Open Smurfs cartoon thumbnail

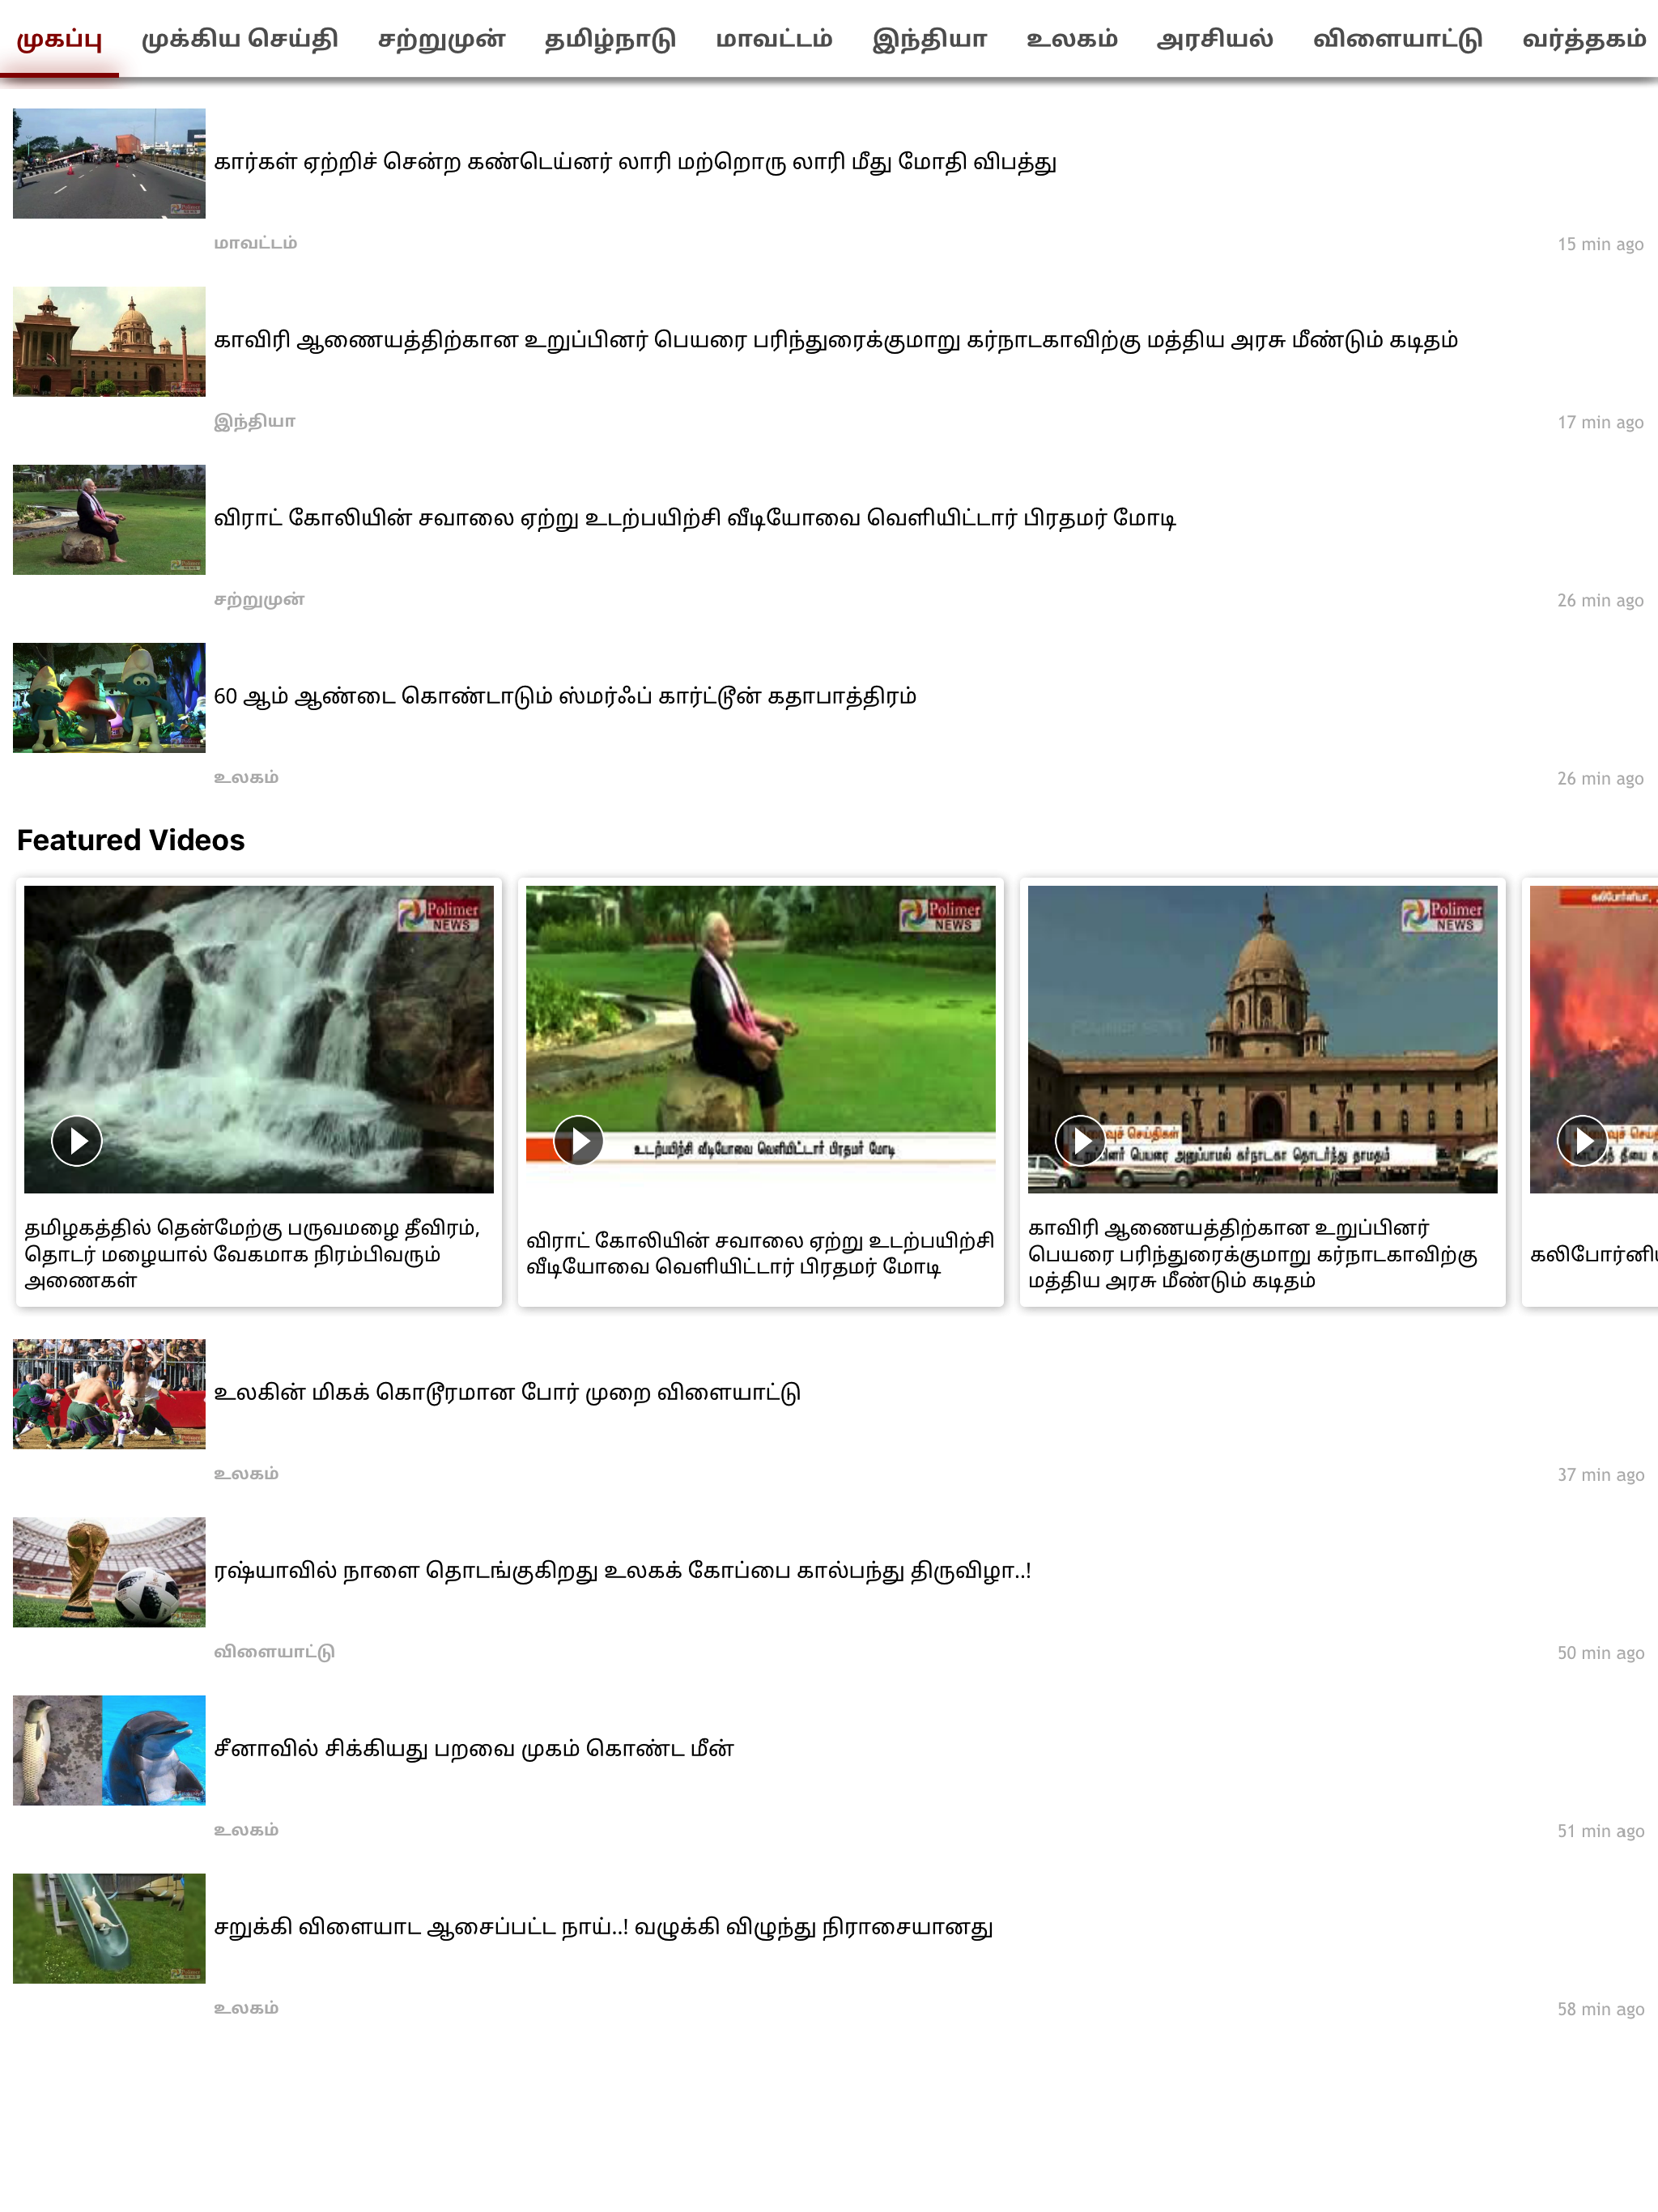[x=109, y=697]
